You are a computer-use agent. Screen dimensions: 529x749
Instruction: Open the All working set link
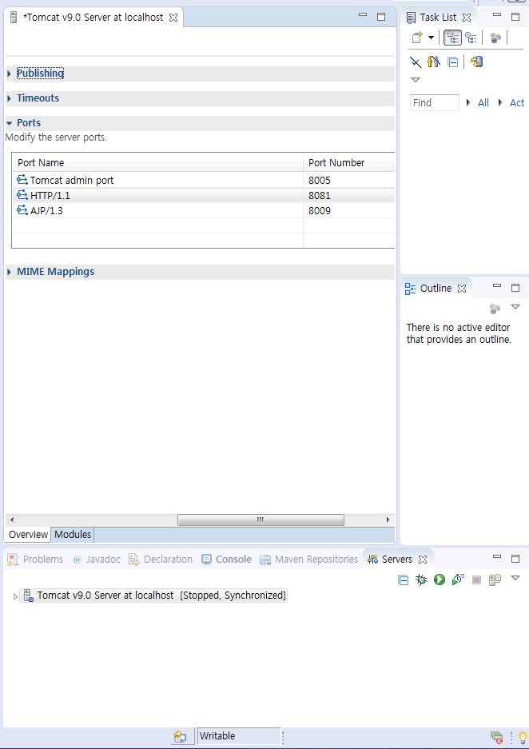[x=483, y=102]
